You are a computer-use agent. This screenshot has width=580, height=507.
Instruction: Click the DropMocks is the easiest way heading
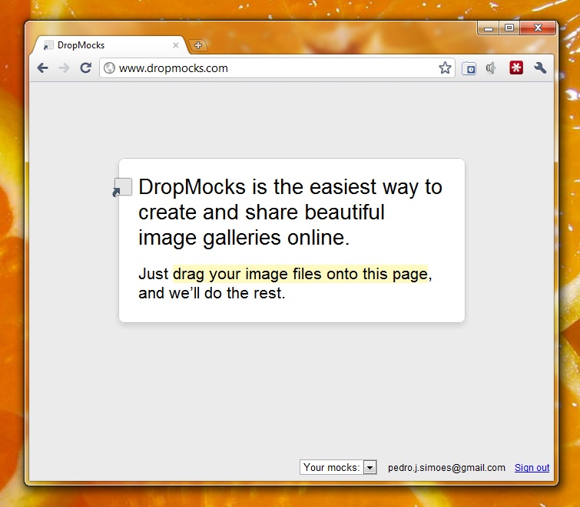pyautogui.click(x=290, y=212)
